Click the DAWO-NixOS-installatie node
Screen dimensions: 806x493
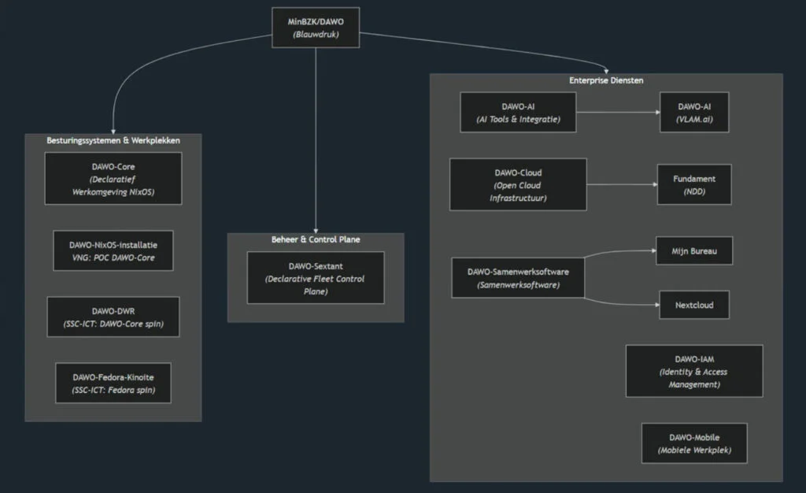point(113,251)
